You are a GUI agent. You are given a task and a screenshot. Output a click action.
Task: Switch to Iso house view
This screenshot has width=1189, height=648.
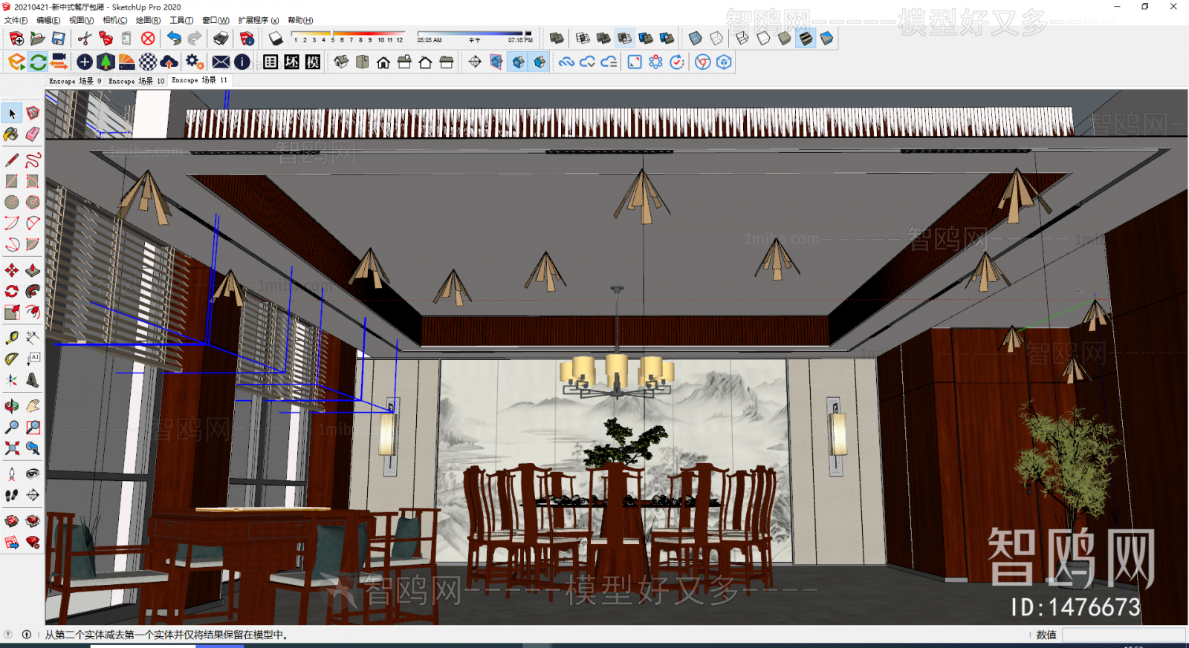(341, 62)
